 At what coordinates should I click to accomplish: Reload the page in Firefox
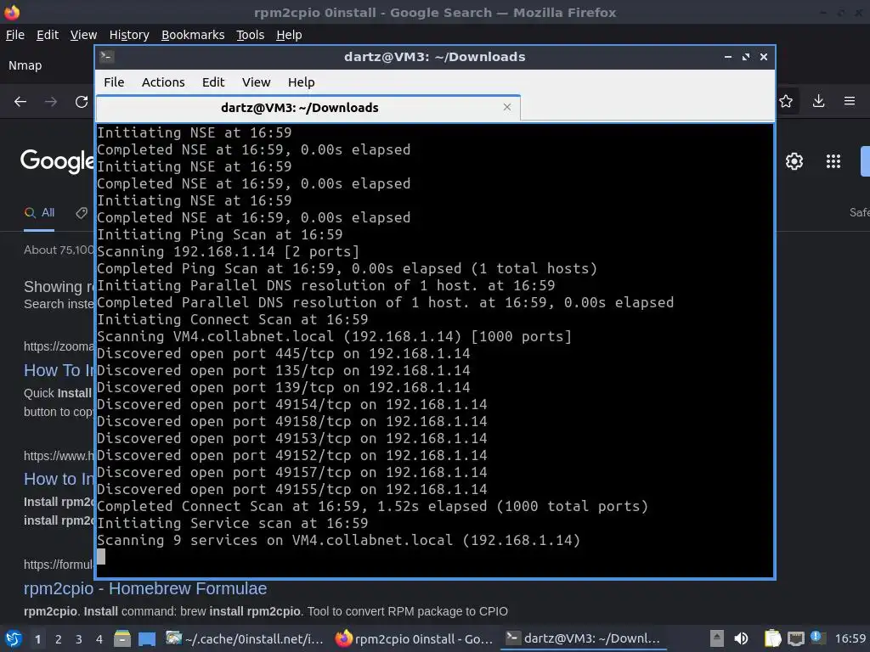click(82, 102)
